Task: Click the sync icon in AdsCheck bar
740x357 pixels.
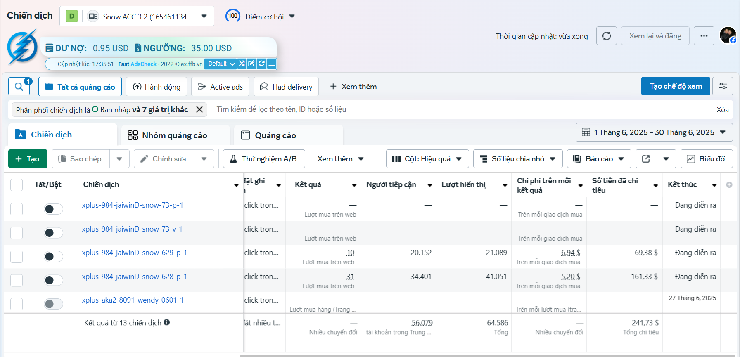Action: coord(261,64)
